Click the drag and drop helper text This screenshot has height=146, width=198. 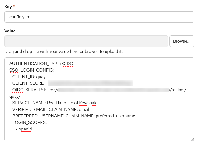point(64,51)
